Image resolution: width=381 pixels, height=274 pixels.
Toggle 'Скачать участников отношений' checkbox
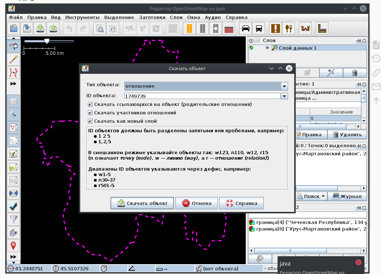tap(90, 113)
